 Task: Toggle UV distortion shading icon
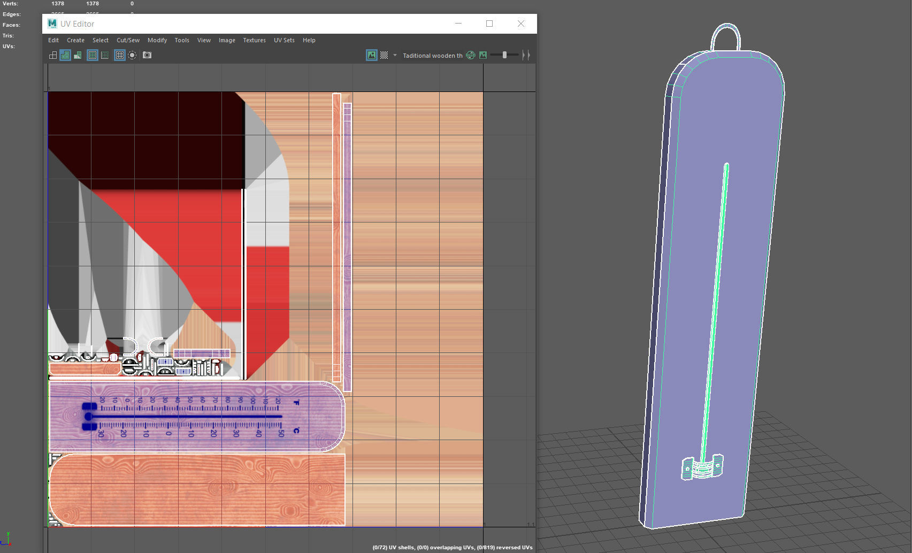78,55
